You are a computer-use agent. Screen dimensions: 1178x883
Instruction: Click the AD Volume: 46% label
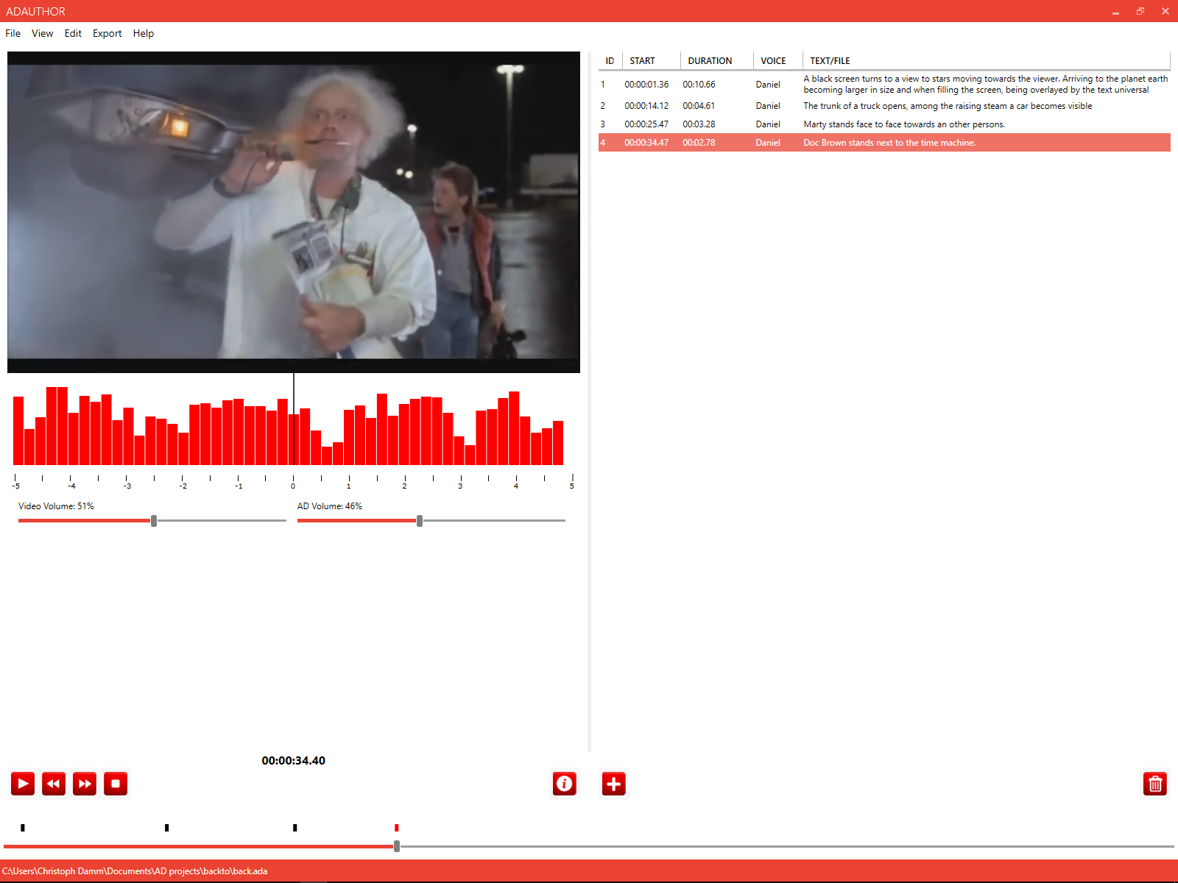tap(330, 506)
